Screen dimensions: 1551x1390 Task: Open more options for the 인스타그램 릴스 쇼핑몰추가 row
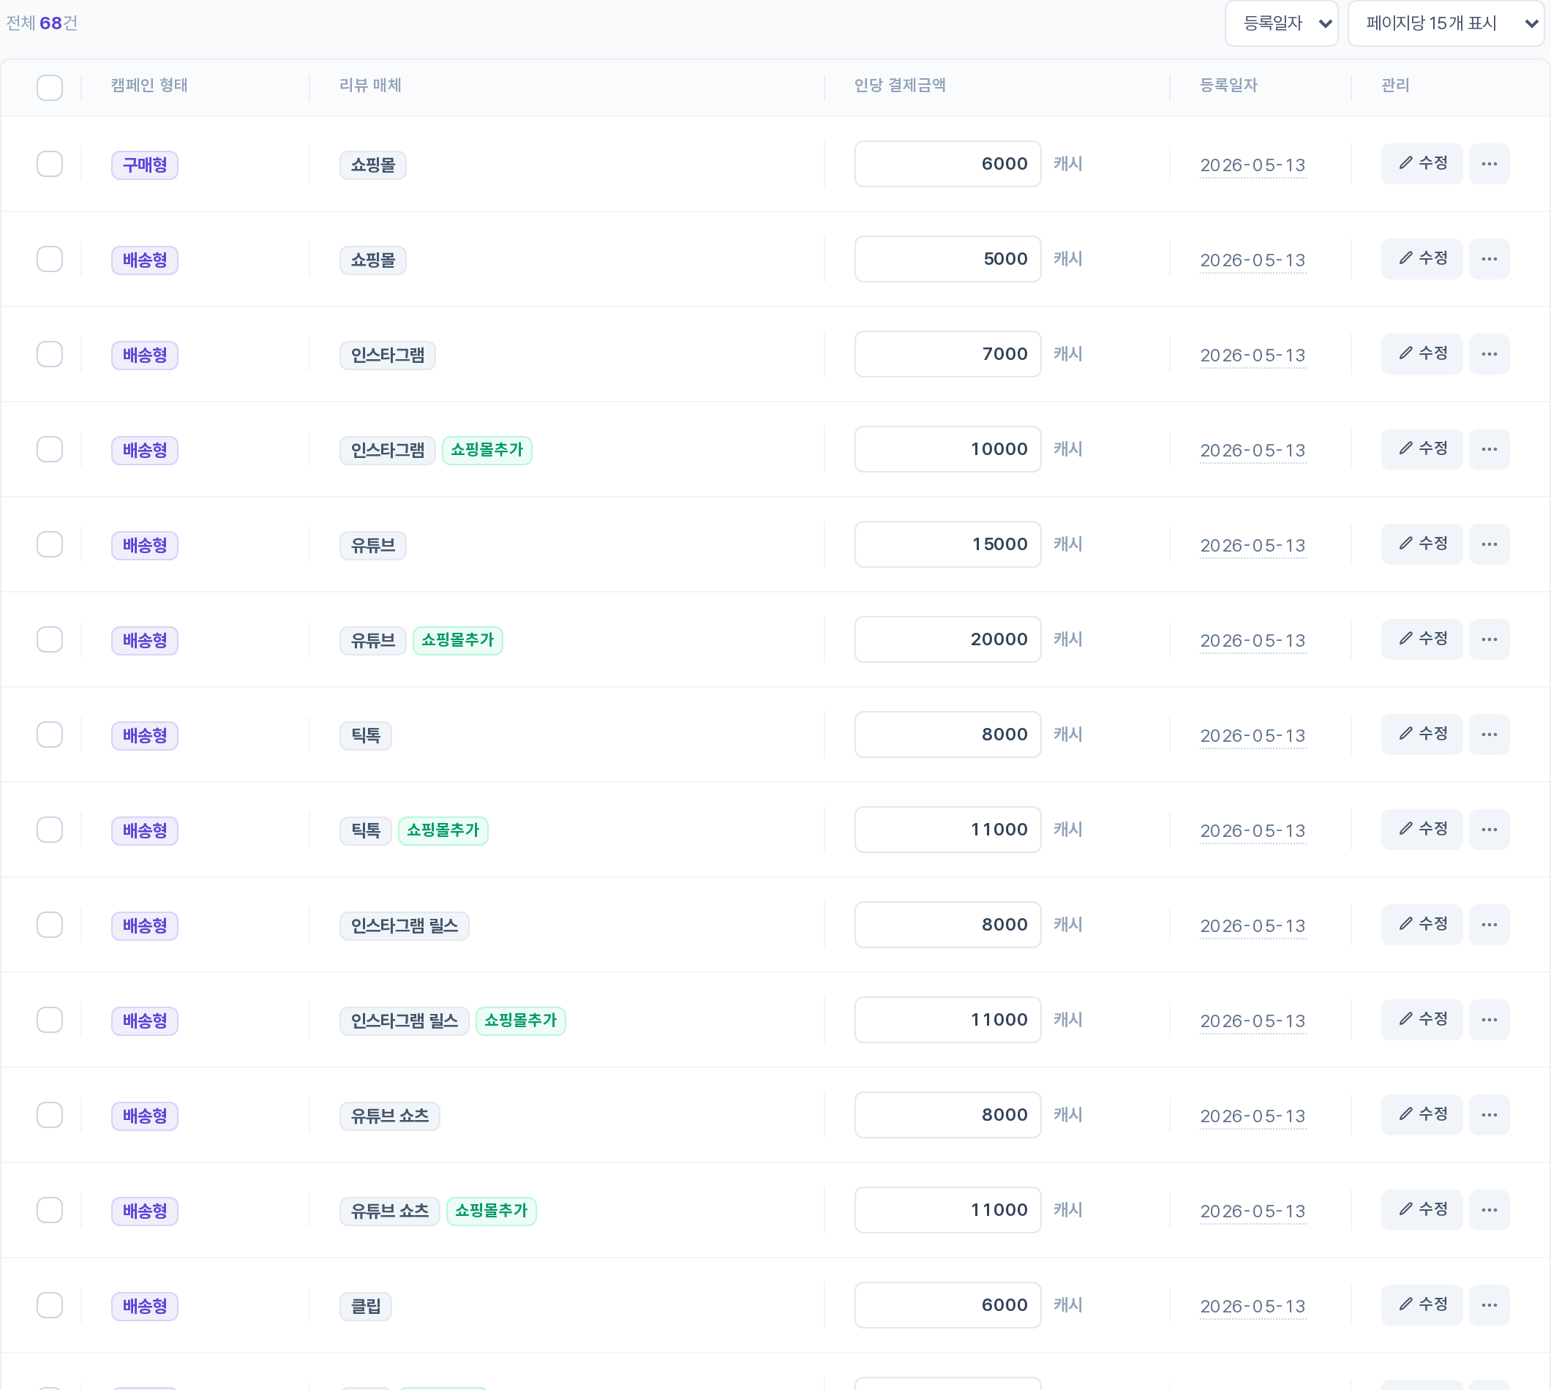click(x=1488, y=1020)
